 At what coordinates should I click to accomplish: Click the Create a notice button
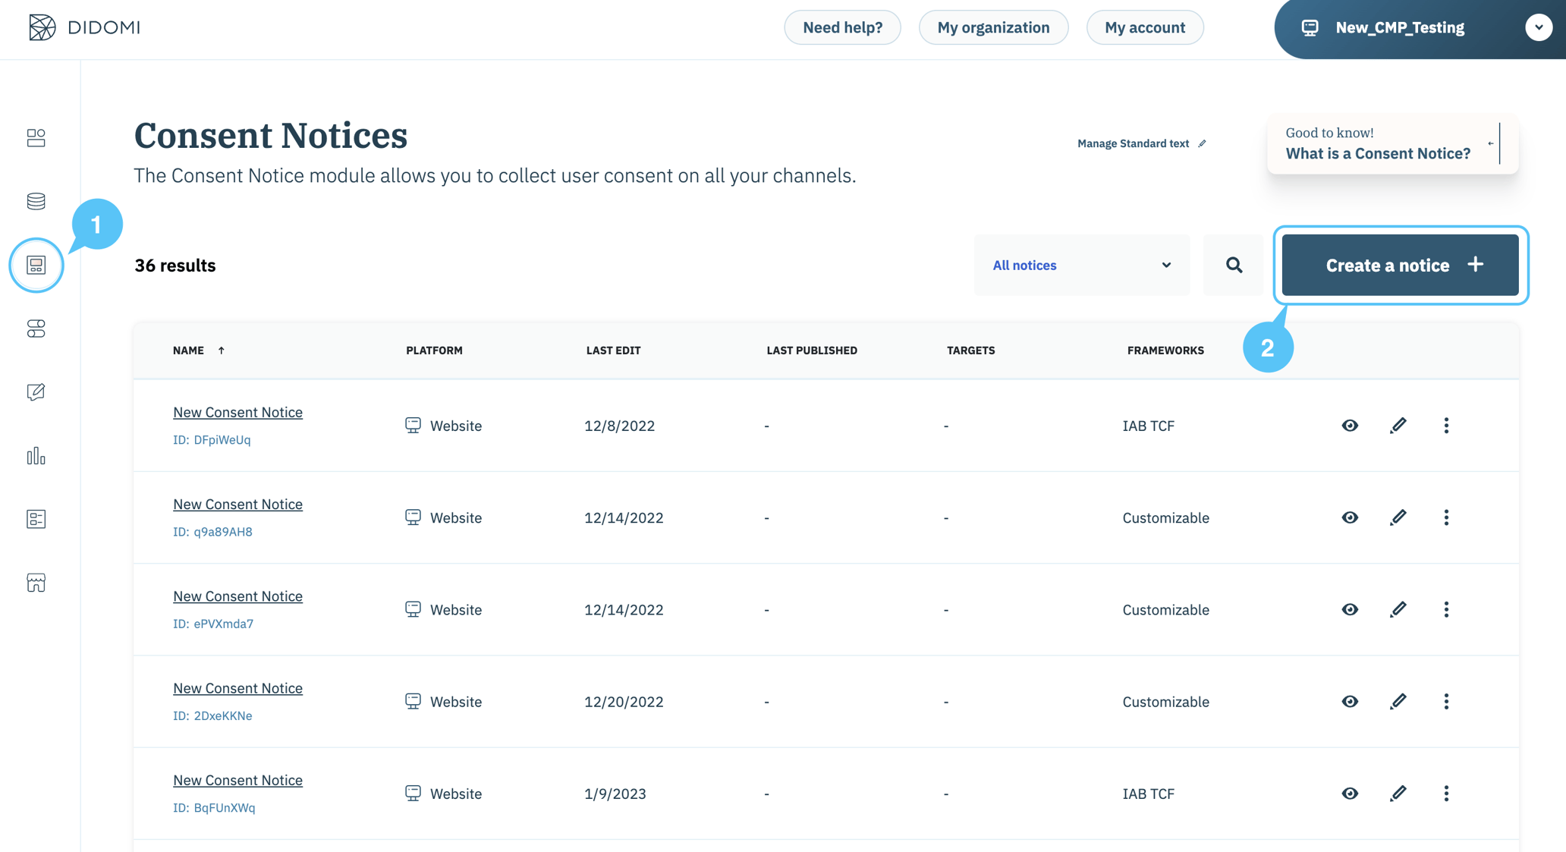[x=1400, y=265]
